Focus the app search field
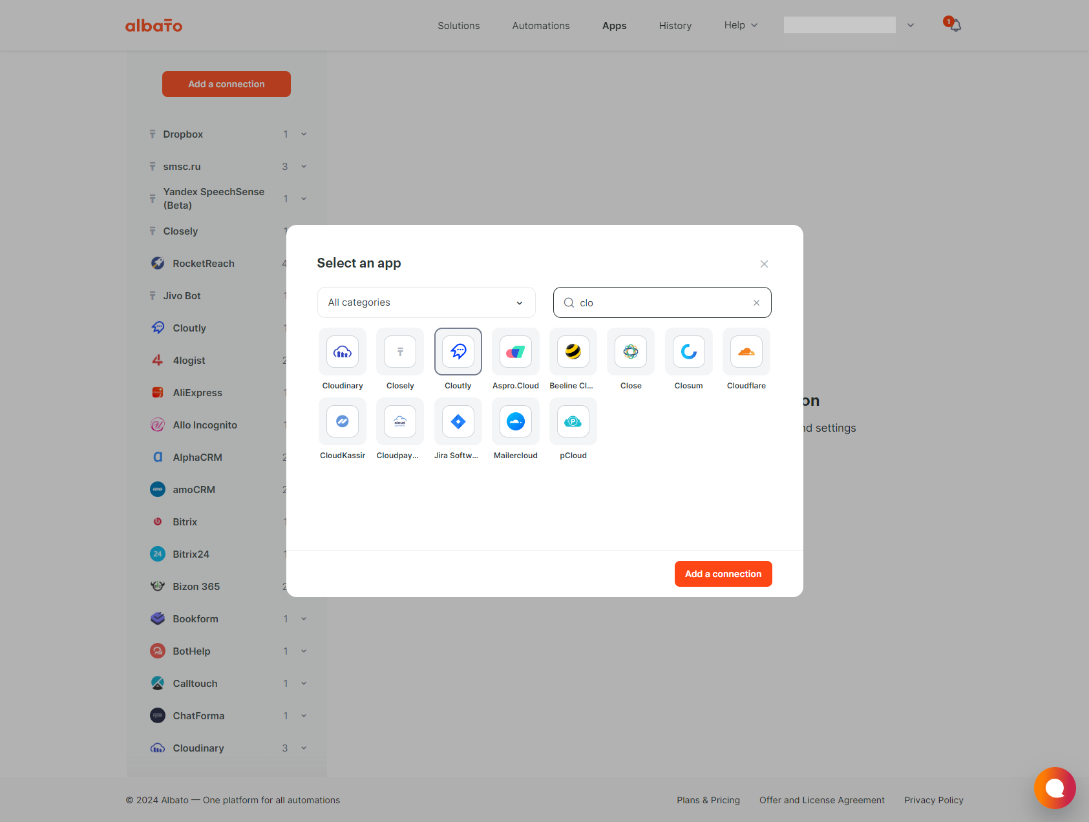The image size is (1089, 822). [x=662, y=302]
